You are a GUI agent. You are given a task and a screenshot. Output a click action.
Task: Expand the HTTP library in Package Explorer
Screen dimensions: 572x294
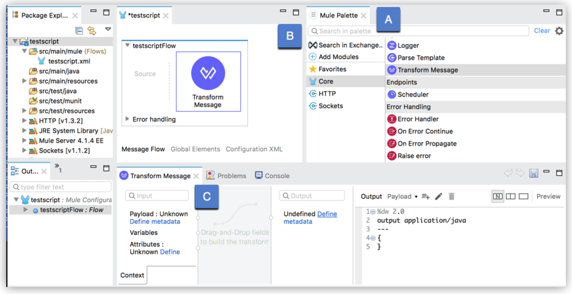[x=24, y=120]
